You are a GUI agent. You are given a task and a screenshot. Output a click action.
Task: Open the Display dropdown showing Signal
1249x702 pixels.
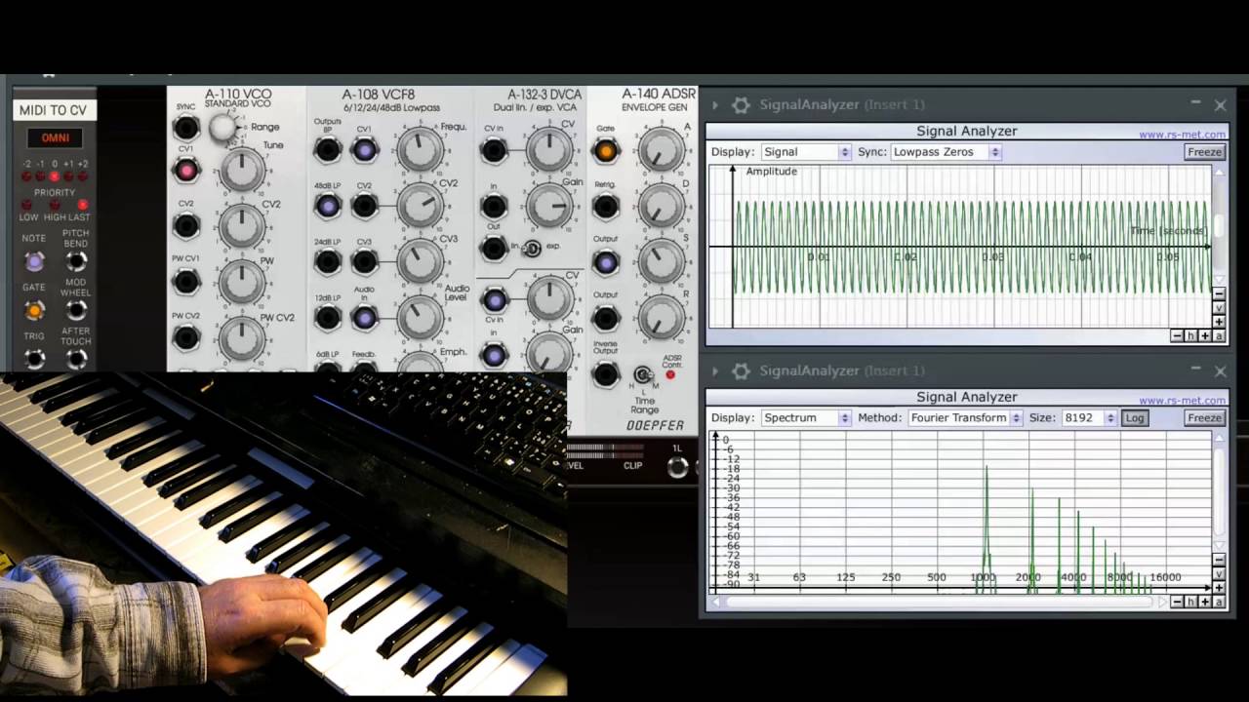point(806,152)
